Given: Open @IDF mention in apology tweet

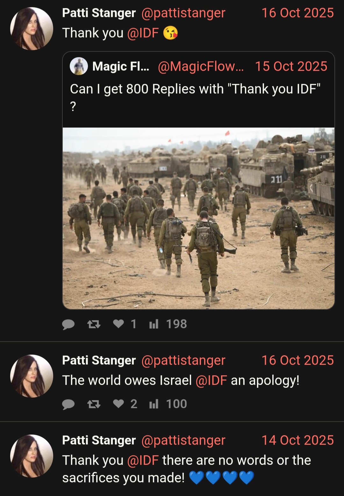Looking at the screenshot, I should [211, 380].
